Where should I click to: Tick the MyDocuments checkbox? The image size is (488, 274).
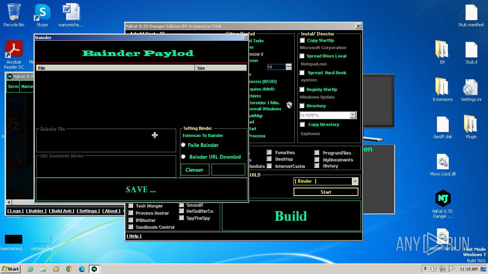point(317,159)
